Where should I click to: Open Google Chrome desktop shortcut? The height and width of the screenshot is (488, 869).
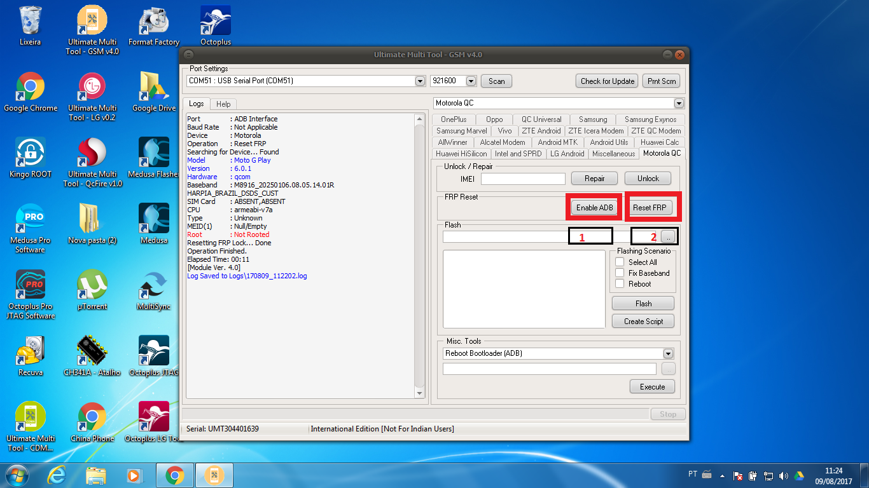(x=30, y=92)
